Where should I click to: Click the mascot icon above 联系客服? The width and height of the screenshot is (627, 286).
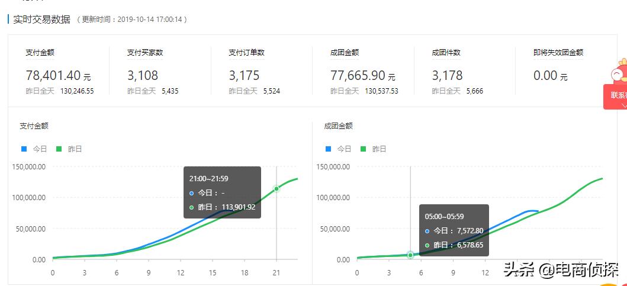click(x=619, y=71)
